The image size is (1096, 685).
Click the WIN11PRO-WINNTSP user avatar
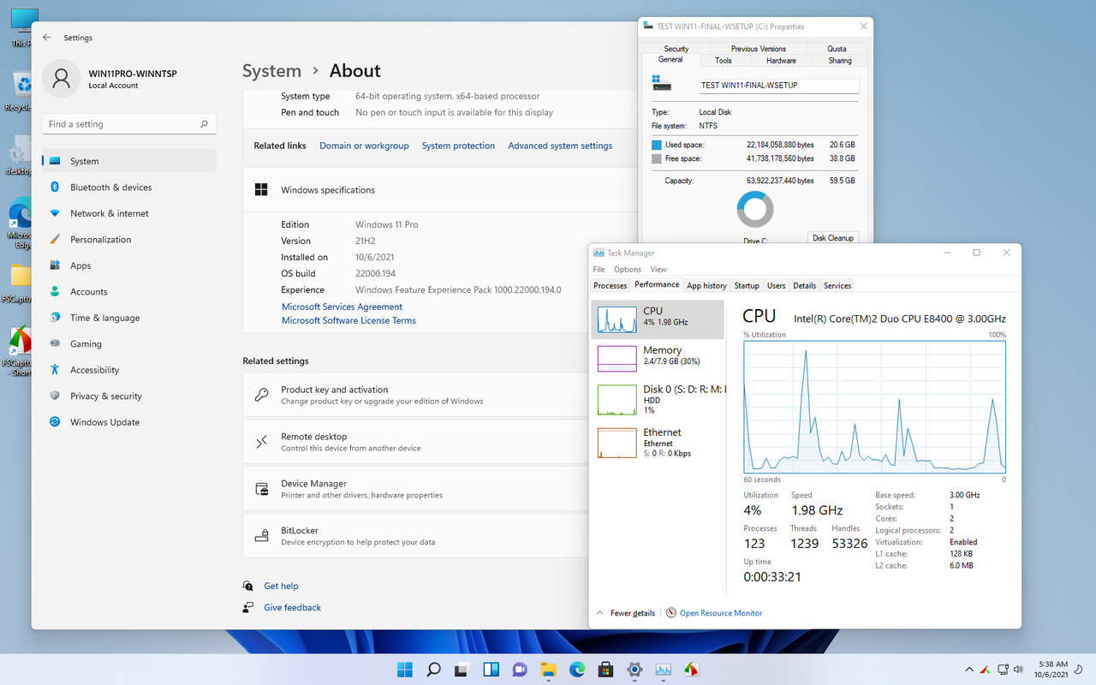61,78
